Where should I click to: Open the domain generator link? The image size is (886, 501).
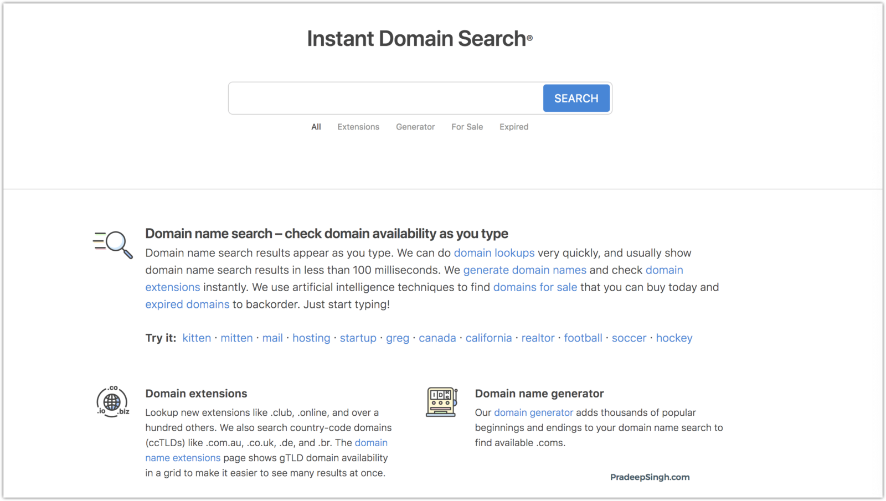[533, 413]
